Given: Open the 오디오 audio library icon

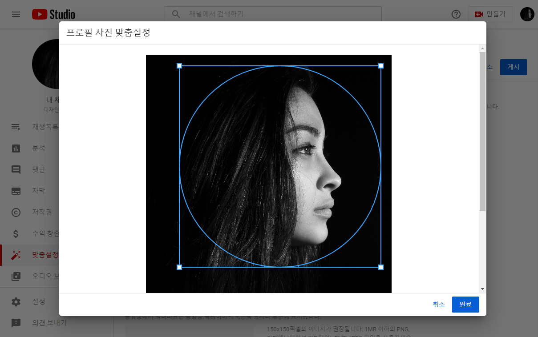Looking at the screenshot, I should click(x=16, y=276).
